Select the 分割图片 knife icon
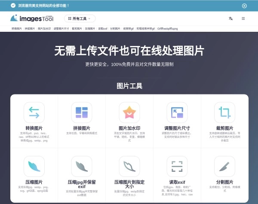 pos(224,166)
